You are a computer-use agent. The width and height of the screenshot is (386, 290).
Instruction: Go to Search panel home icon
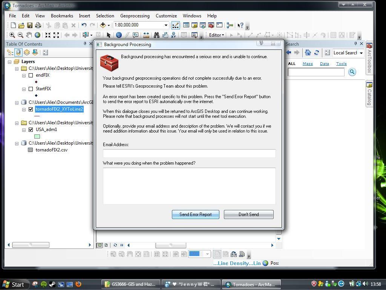[308, 52]
